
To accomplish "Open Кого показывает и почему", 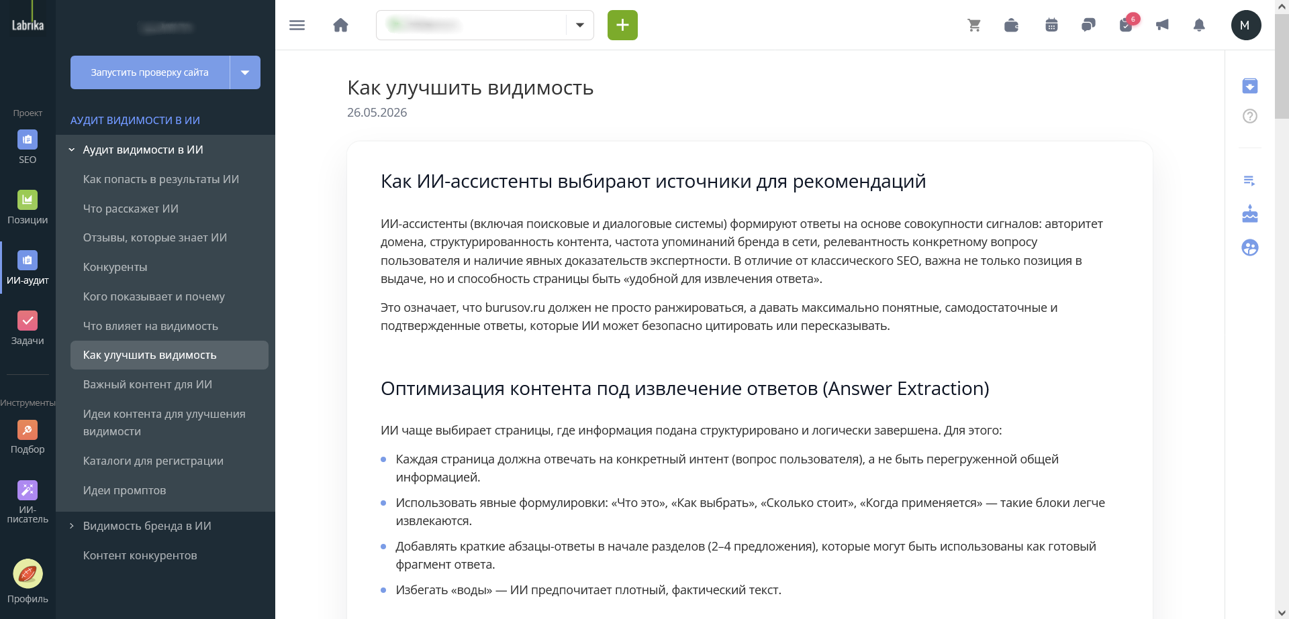I will tap(154, 296).
